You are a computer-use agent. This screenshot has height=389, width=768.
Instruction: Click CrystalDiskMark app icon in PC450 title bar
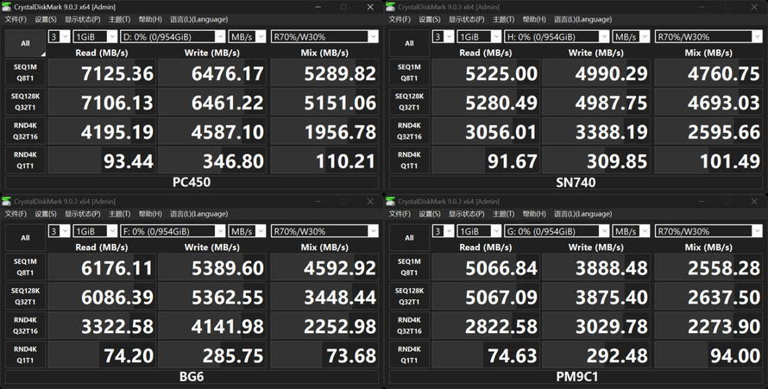pyautogui.click(x=6, y=7)
